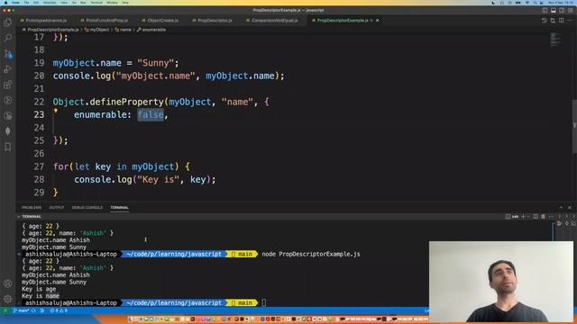This screenshot has height=324, width=577.
Task: Create a new terminal with plus icon
Action: click(523, 216)
